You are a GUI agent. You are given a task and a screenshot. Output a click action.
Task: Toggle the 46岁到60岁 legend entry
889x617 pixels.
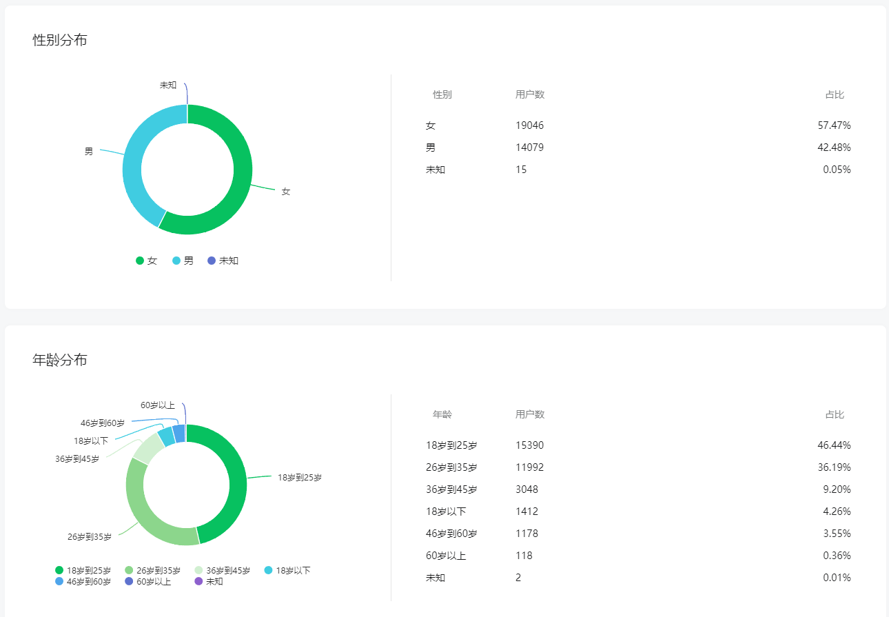pyautogui.click(x=83, y=581)
